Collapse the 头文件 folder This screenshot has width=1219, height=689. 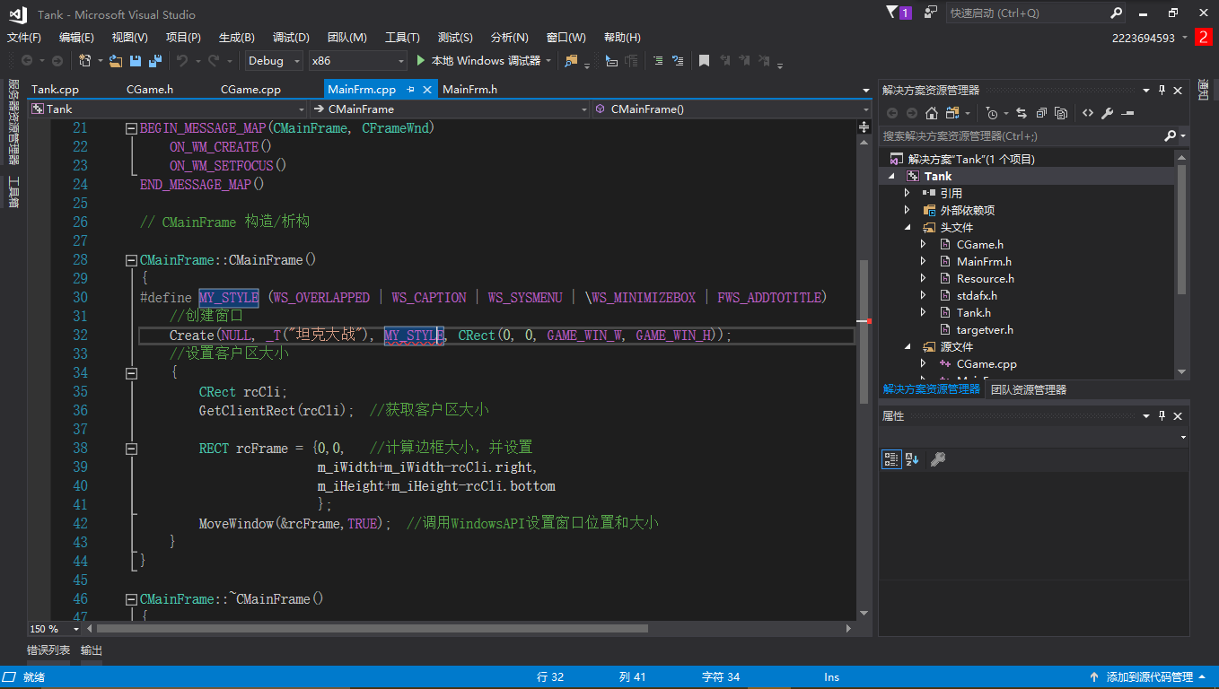[907, 227]
